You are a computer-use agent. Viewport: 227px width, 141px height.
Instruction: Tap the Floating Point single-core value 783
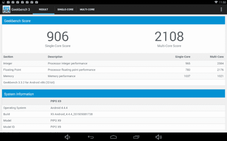coord(188,70)
